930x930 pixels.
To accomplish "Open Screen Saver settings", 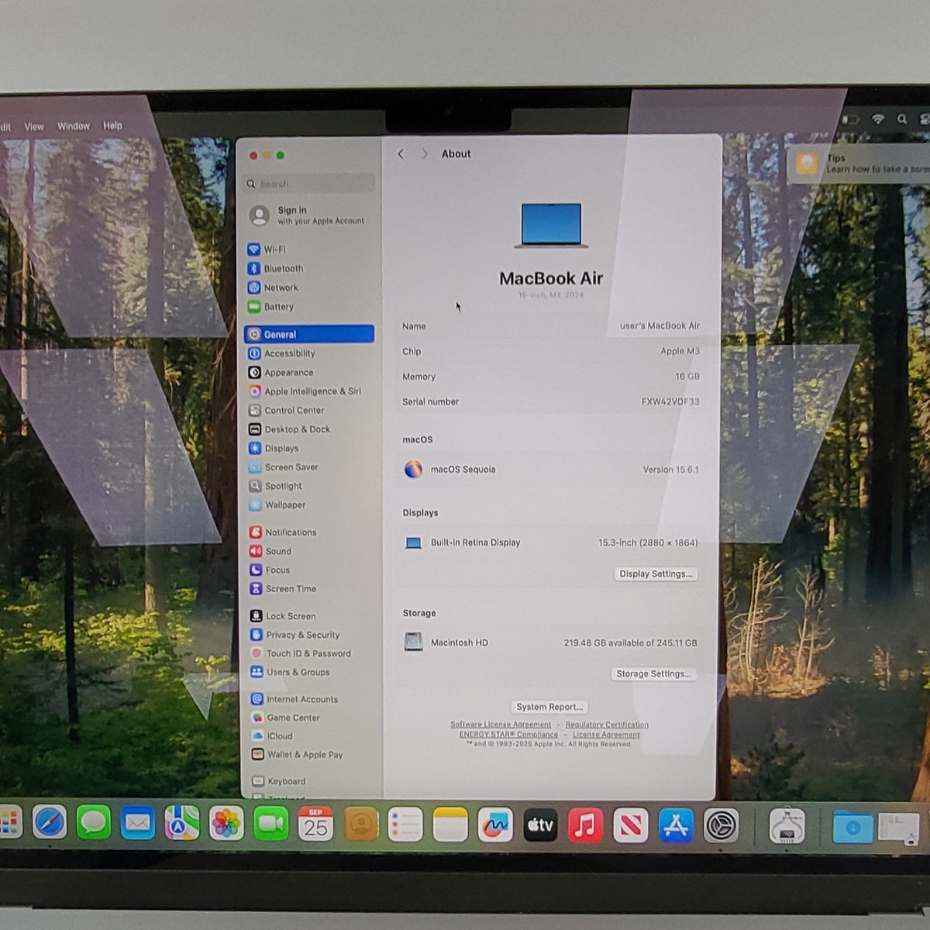I will click(x=284, y=467).
